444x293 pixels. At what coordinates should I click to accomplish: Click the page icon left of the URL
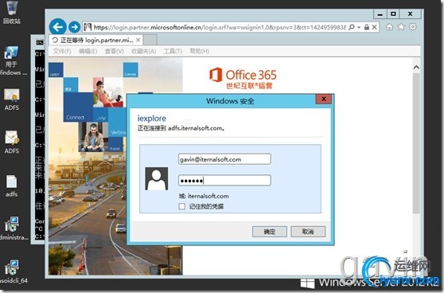pyautogui.click(x=88, y=27)
